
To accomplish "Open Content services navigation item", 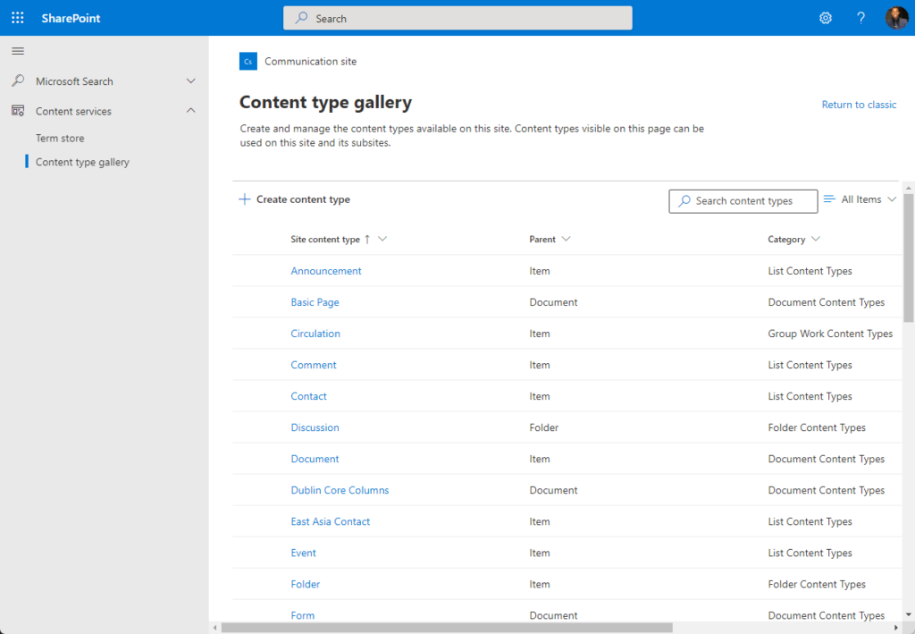I will click(73, 111).
